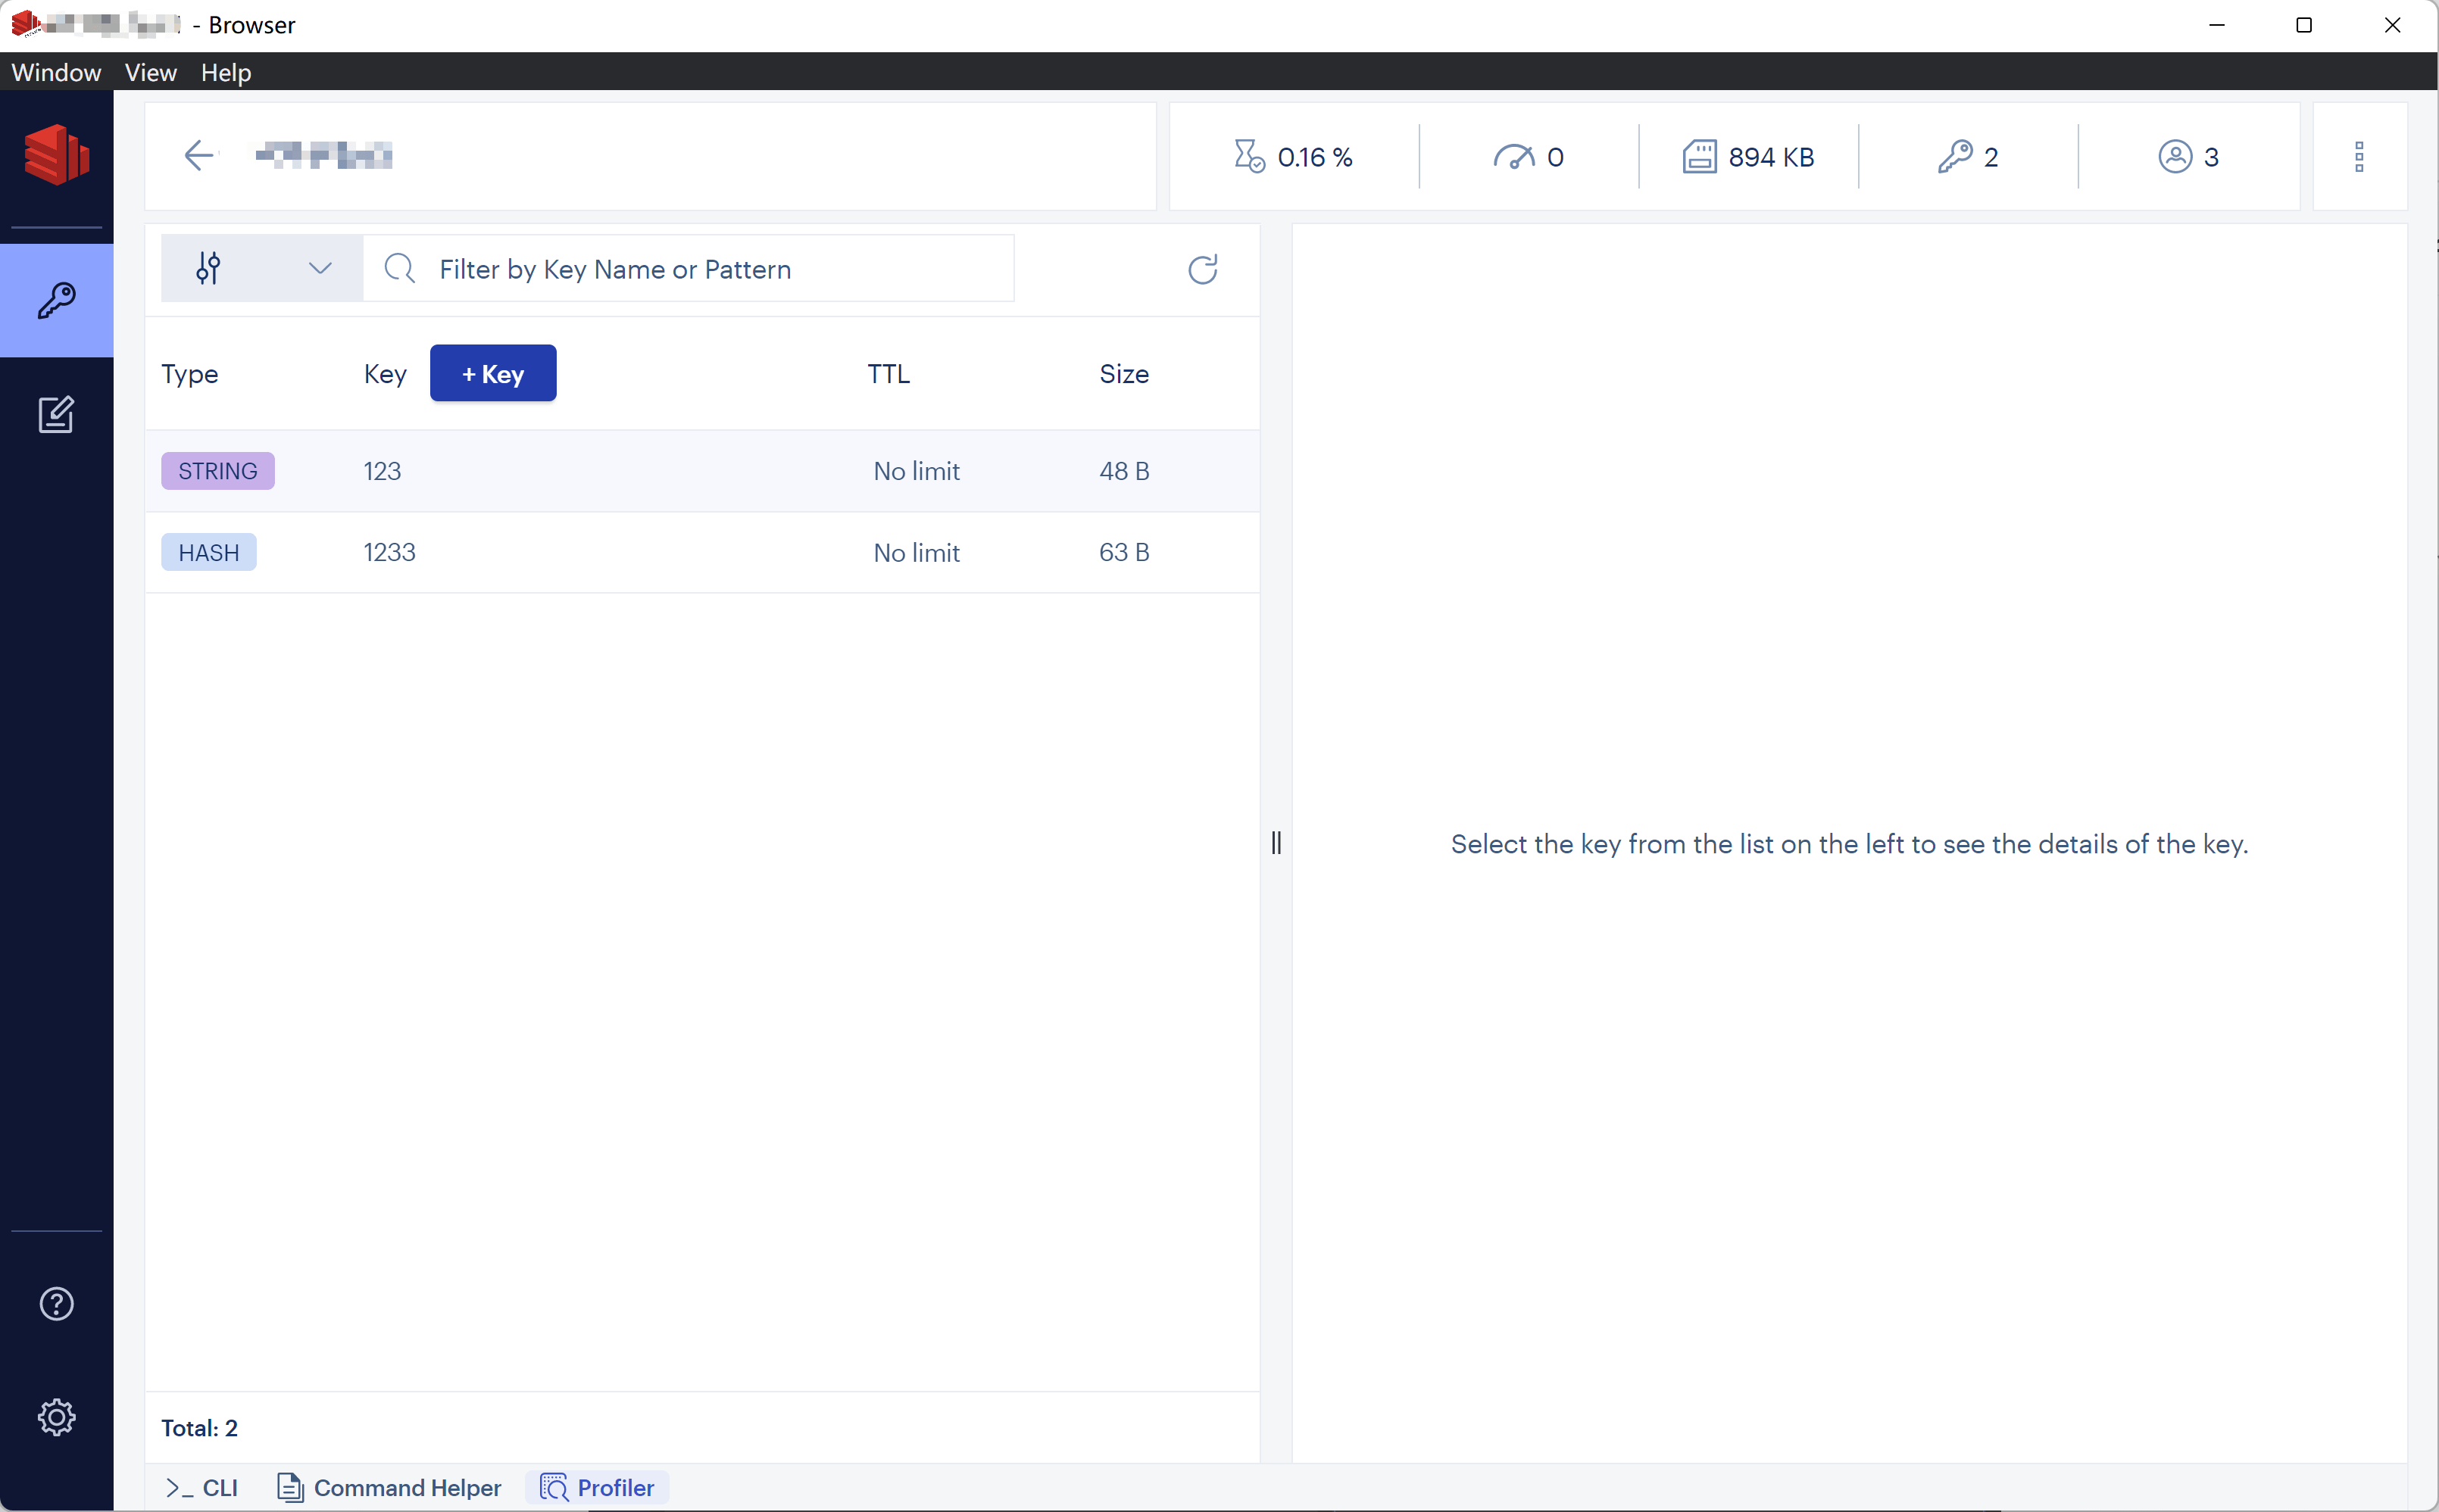Image resolution: width=2439 pixels, height=1512 pixels.
Task: Open settings gear in sidebar
Action: 56,1416
